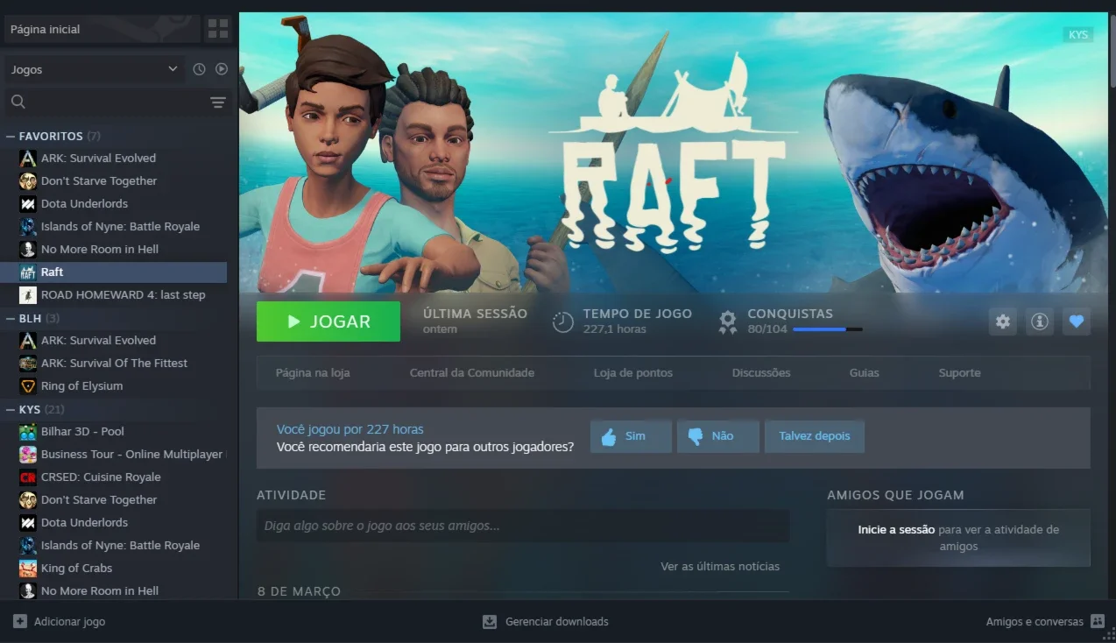Screen dimensions: 1116x643
Task: Open the collections grid view icon
Action: coord(217,29)
